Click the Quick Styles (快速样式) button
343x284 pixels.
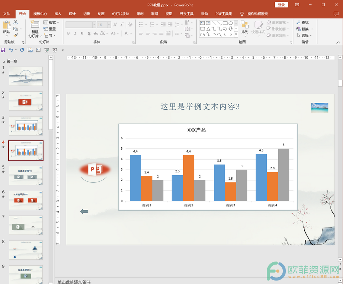tap(258, 29)
